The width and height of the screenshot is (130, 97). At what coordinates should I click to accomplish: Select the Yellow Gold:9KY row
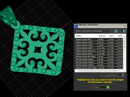(x=99, y=39)
